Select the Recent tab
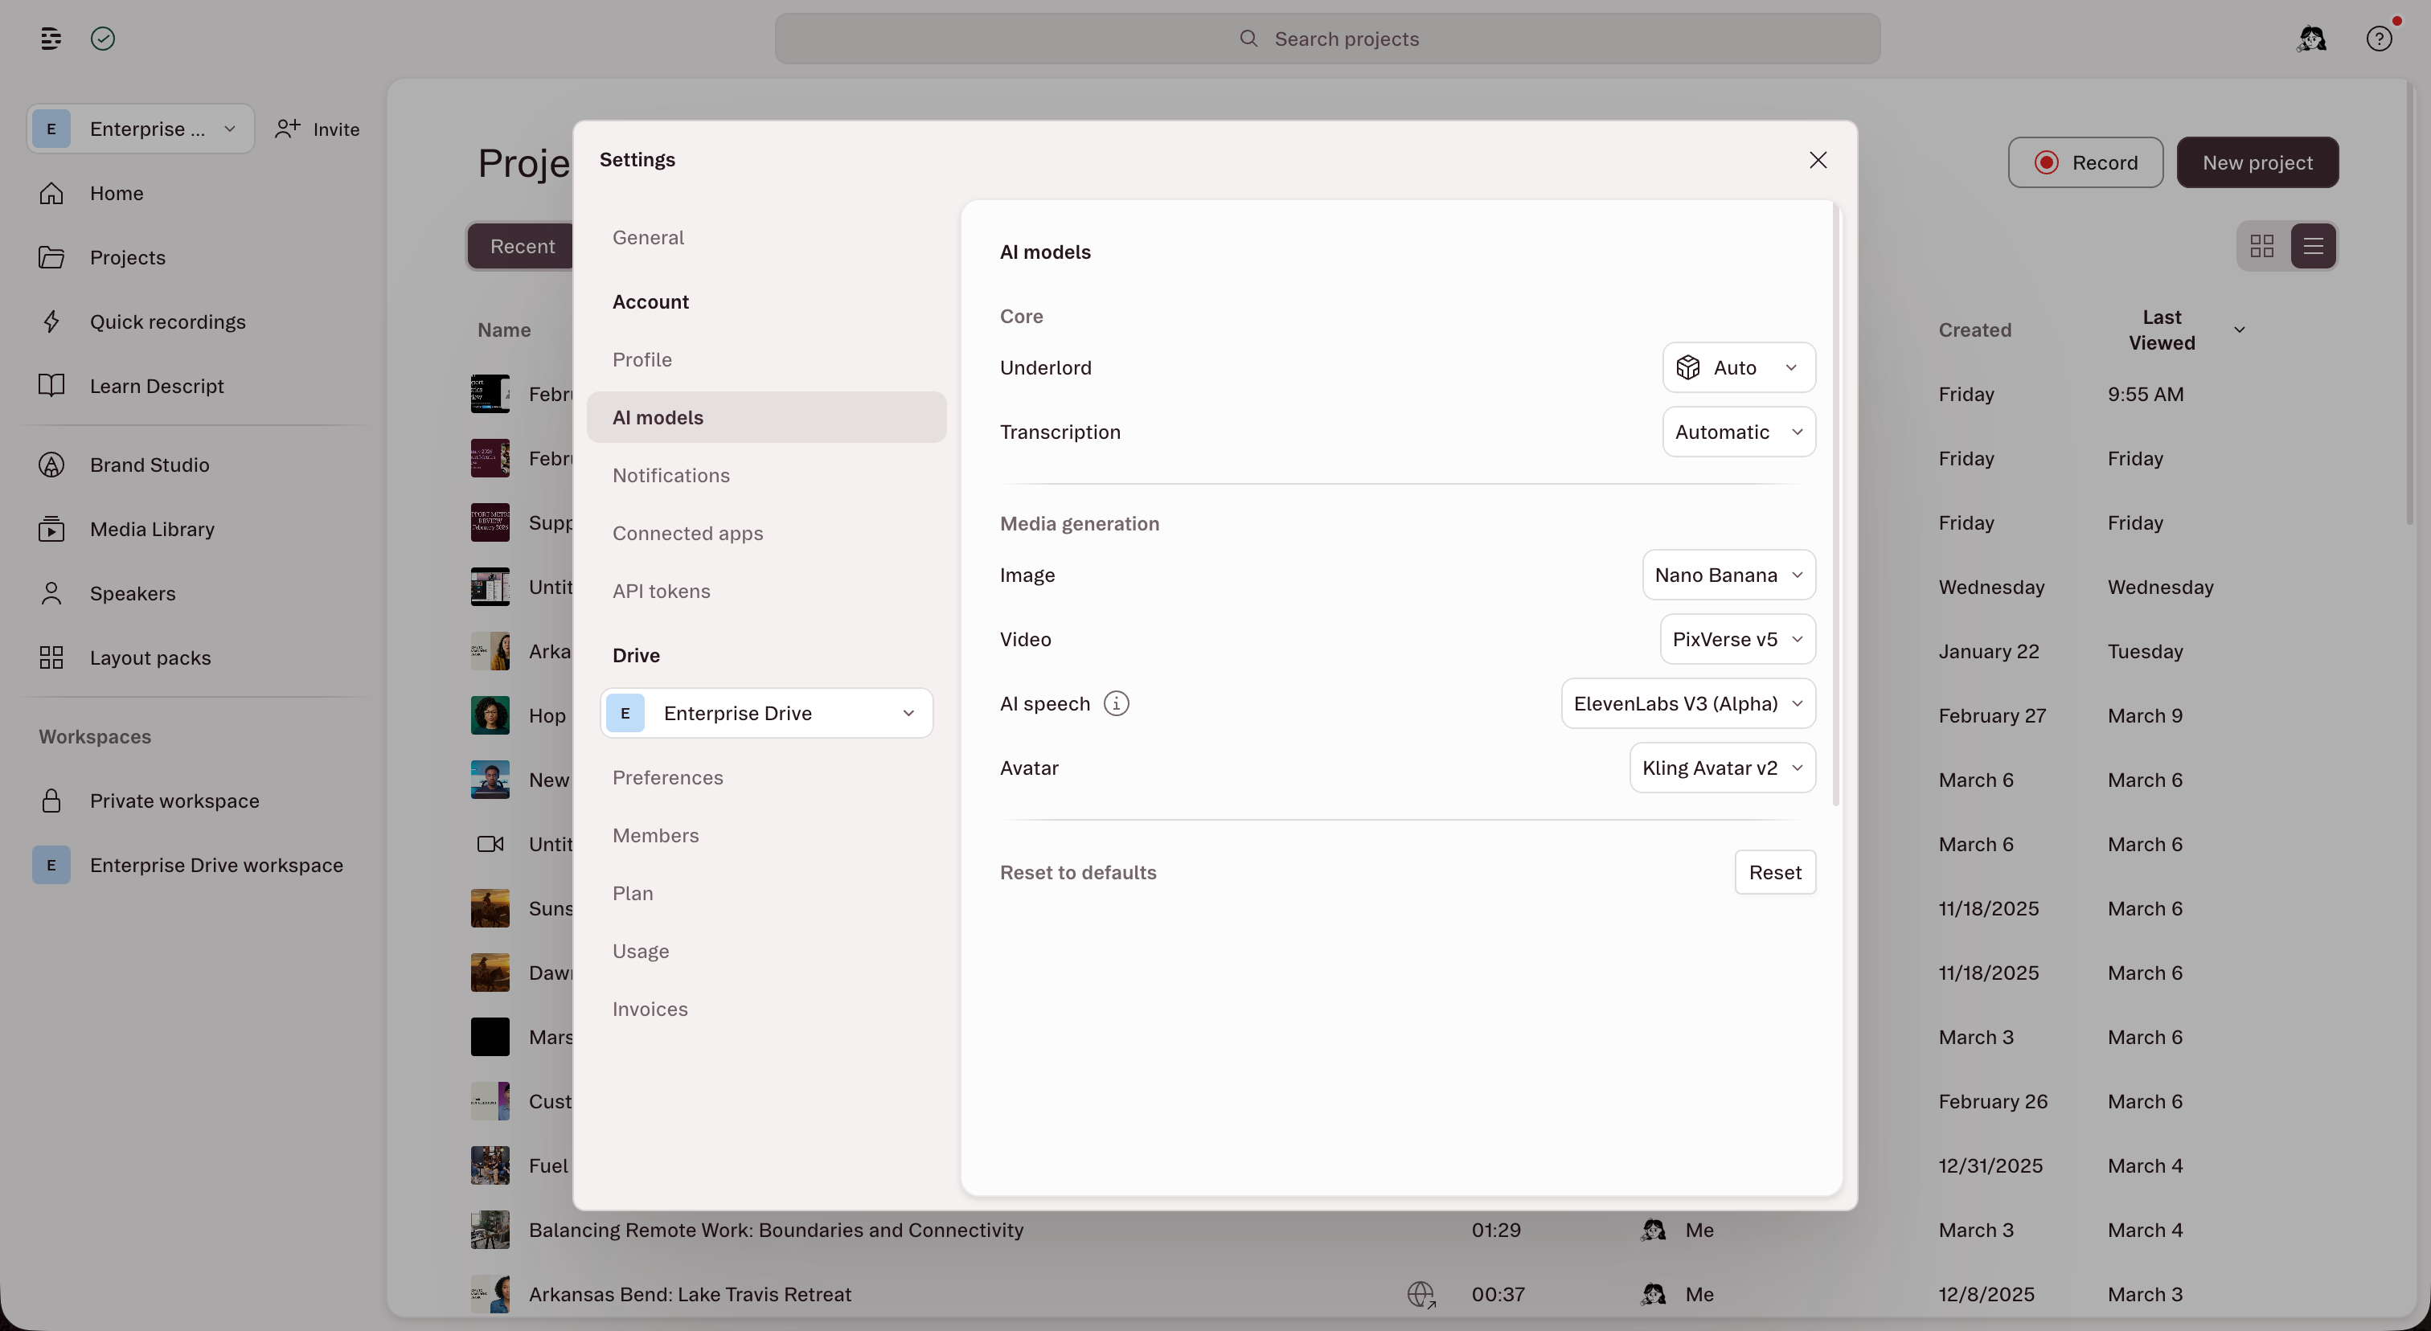This screenshot has height=1331, width=2431. (x=522, y=246)
